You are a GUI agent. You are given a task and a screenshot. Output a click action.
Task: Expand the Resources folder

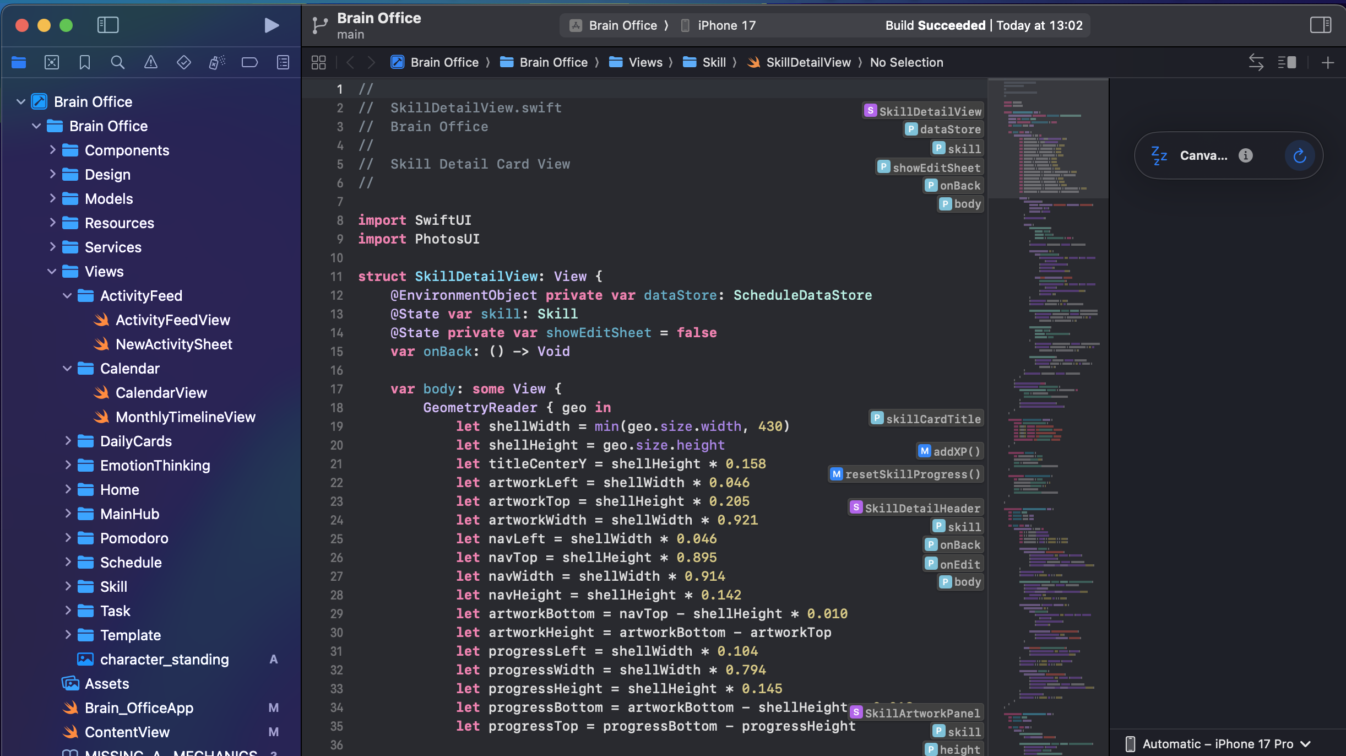tap(52, 223)
